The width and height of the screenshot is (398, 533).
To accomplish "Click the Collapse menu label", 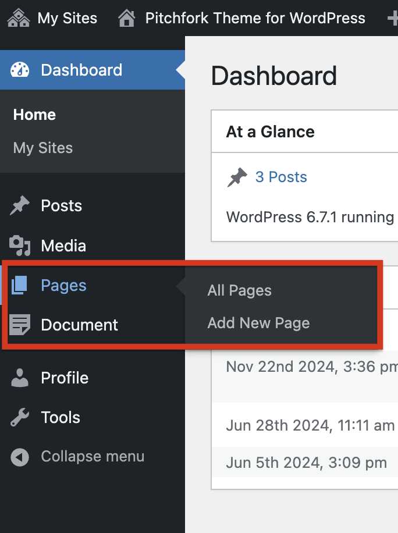I will click(x=93, y=457).
